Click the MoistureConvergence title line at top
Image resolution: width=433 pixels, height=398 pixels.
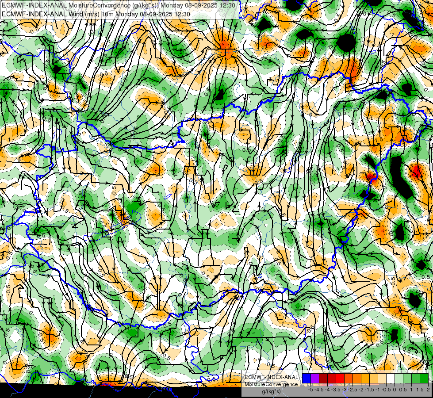[119, 5]
